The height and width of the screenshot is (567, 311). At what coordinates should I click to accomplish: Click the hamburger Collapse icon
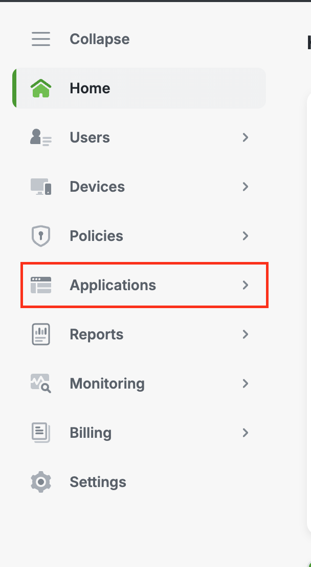41,39
